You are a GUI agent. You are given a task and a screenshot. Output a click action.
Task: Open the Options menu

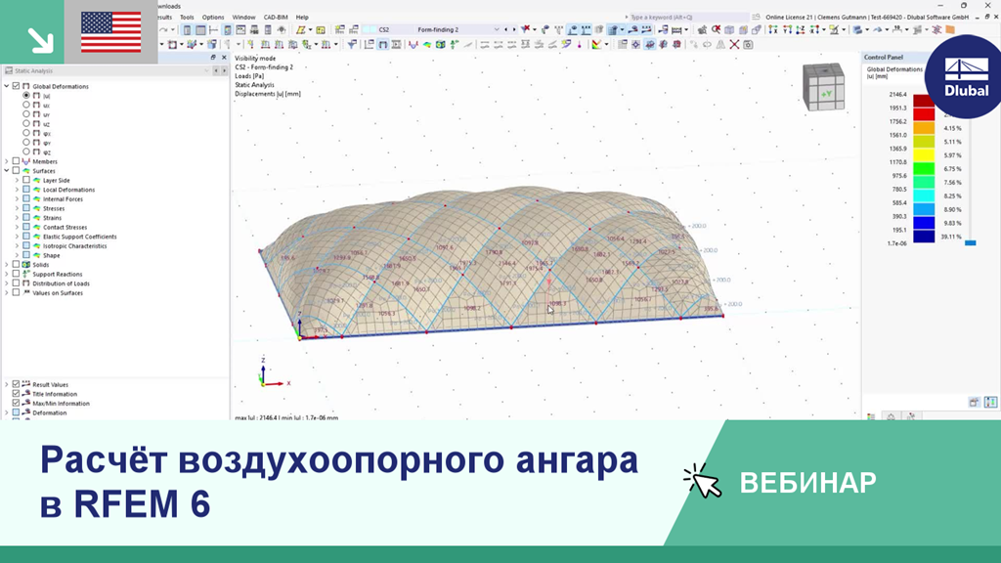coord(211,17)
